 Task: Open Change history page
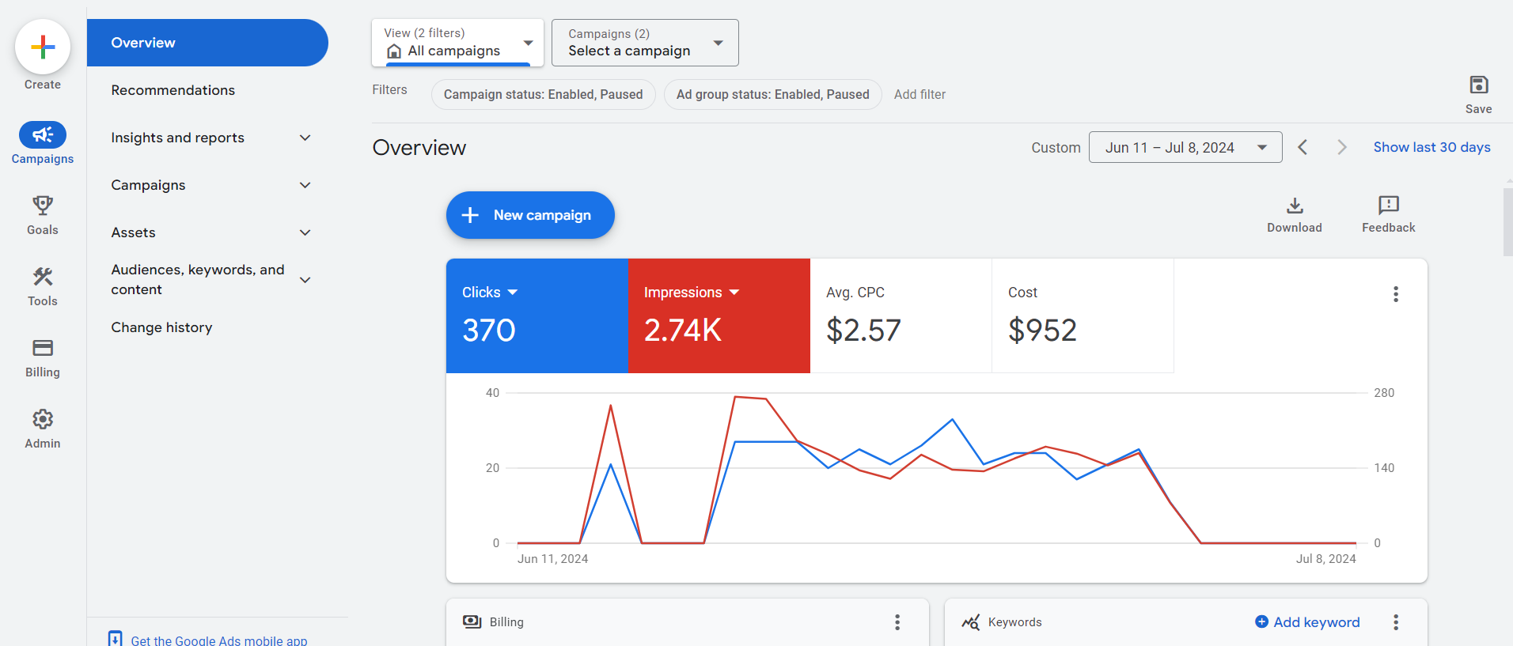point(161,327)
